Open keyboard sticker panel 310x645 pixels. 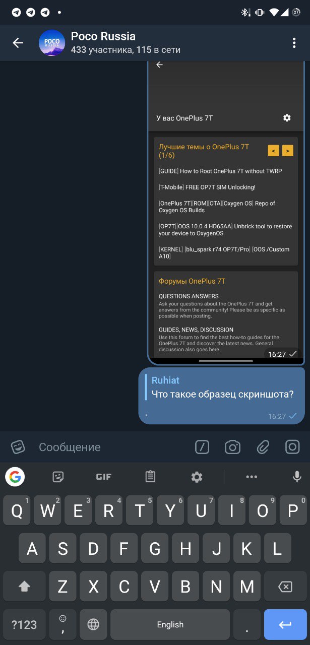pos(58,477)
